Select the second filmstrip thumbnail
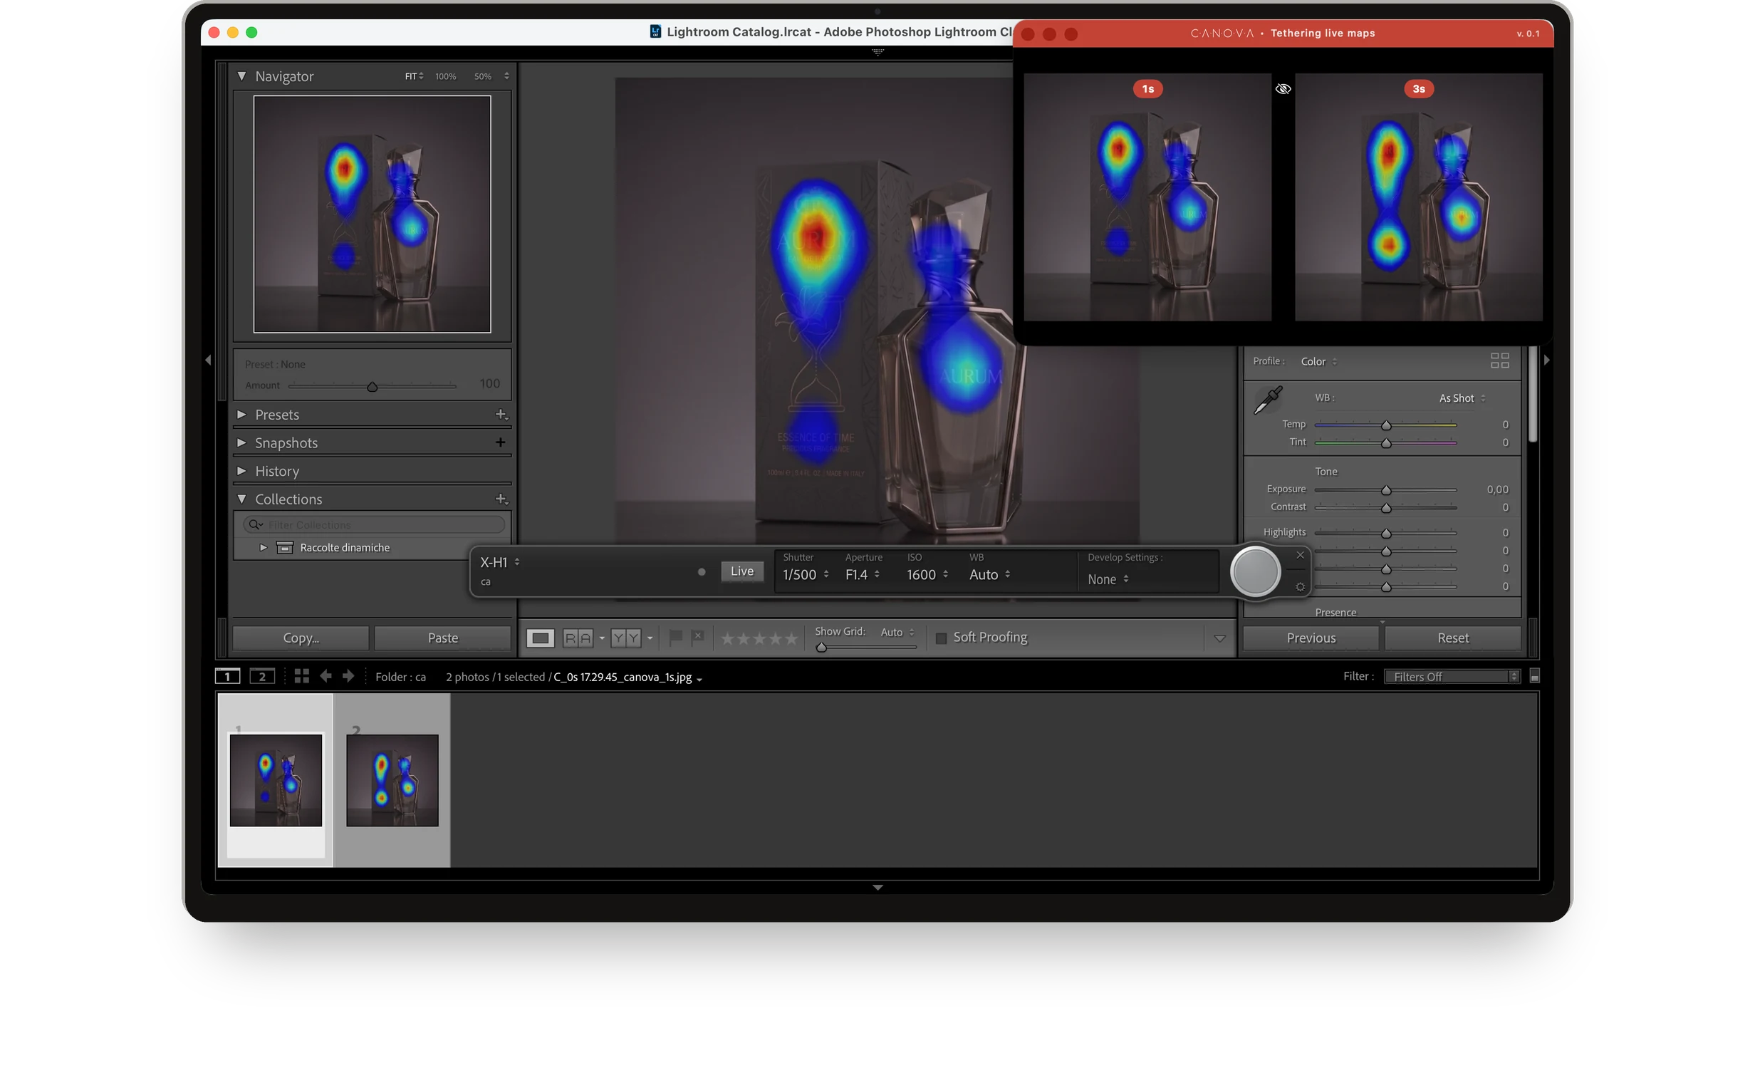This screenshot has height=1090, width=1755. point(392,780)
